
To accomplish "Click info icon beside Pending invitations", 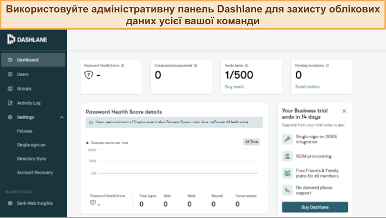I will point(327,66).
